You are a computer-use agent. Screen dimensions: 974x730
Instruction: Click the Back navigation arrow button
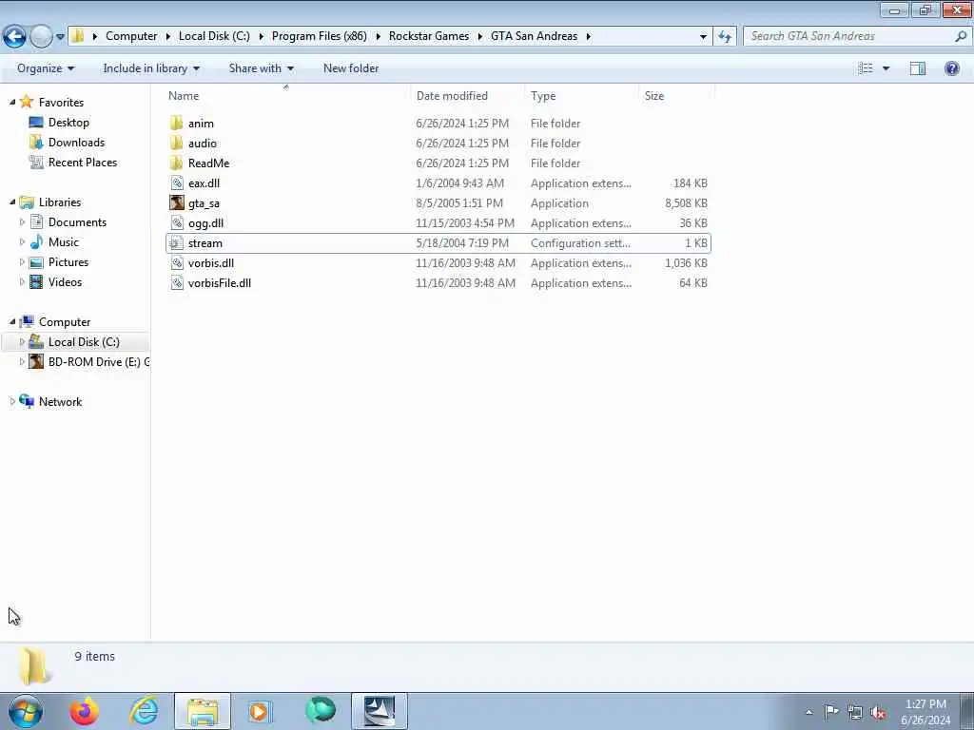tap(15, 36)
